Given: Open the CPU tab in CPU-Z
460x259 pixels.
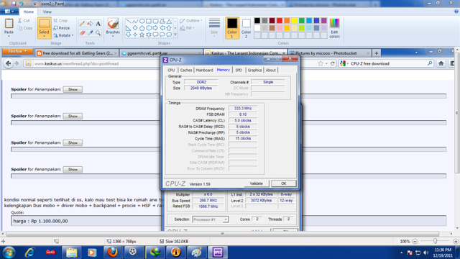Looking at the screenshot, I should (171, 71).
